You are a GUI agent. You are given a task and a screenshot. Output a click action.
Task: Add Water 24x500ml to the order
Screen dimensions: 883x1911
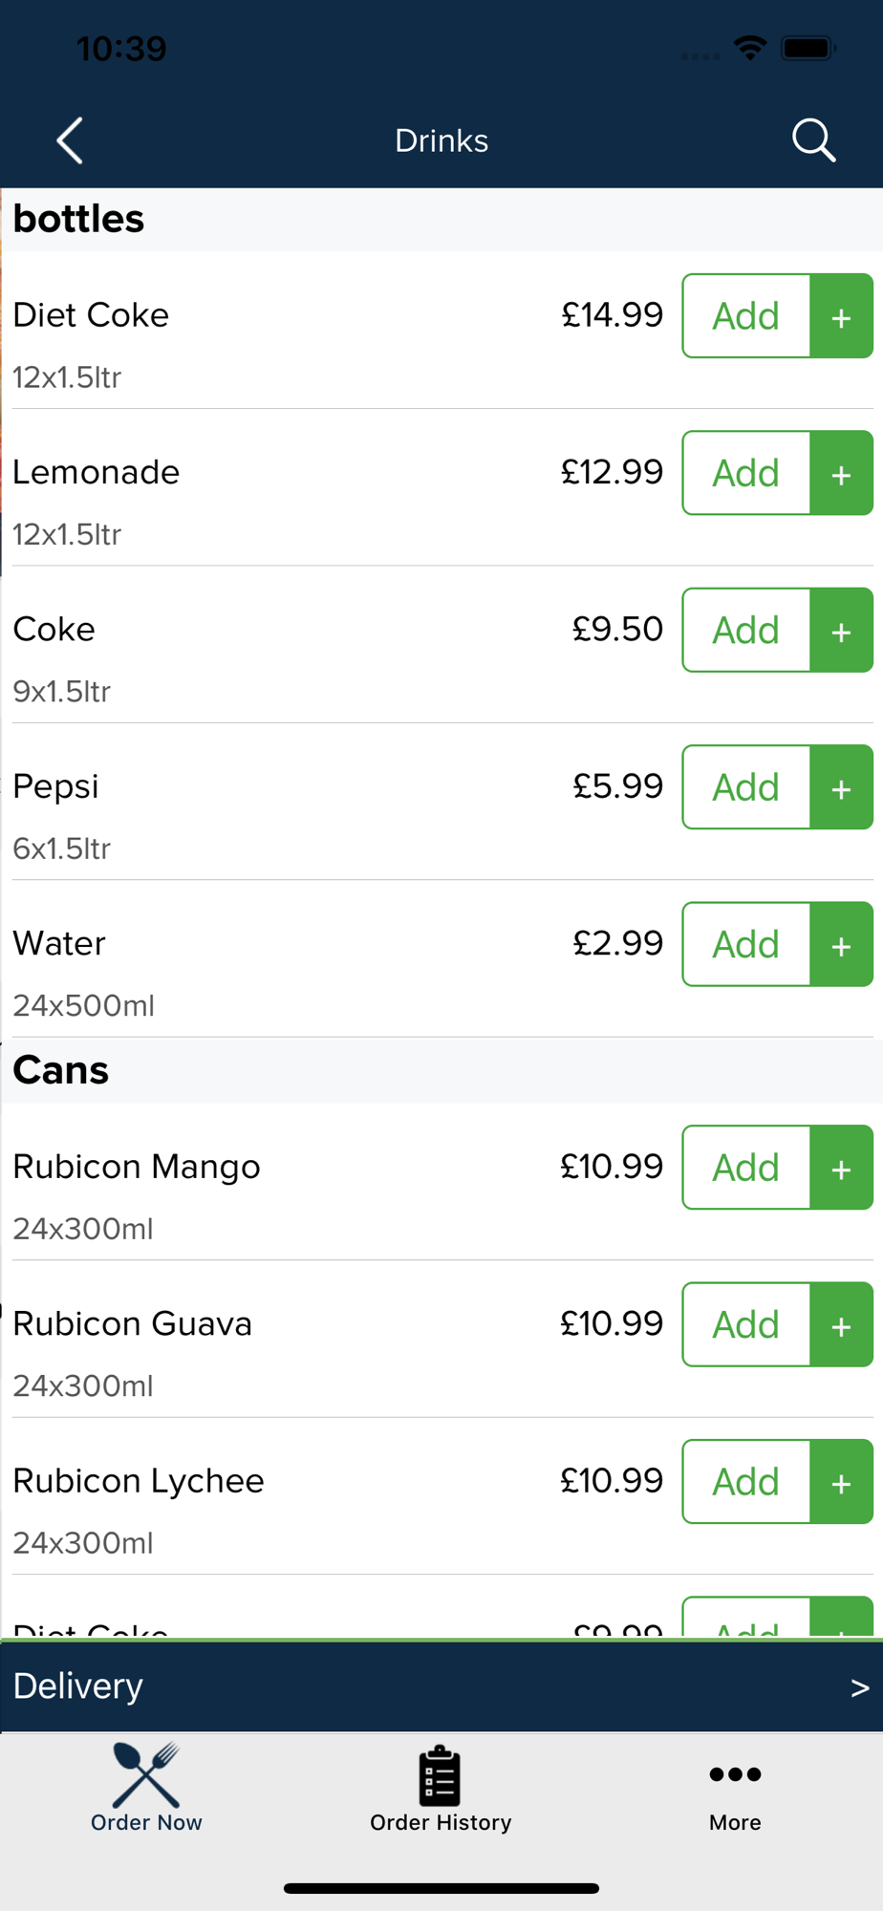(x=746, y=944)
